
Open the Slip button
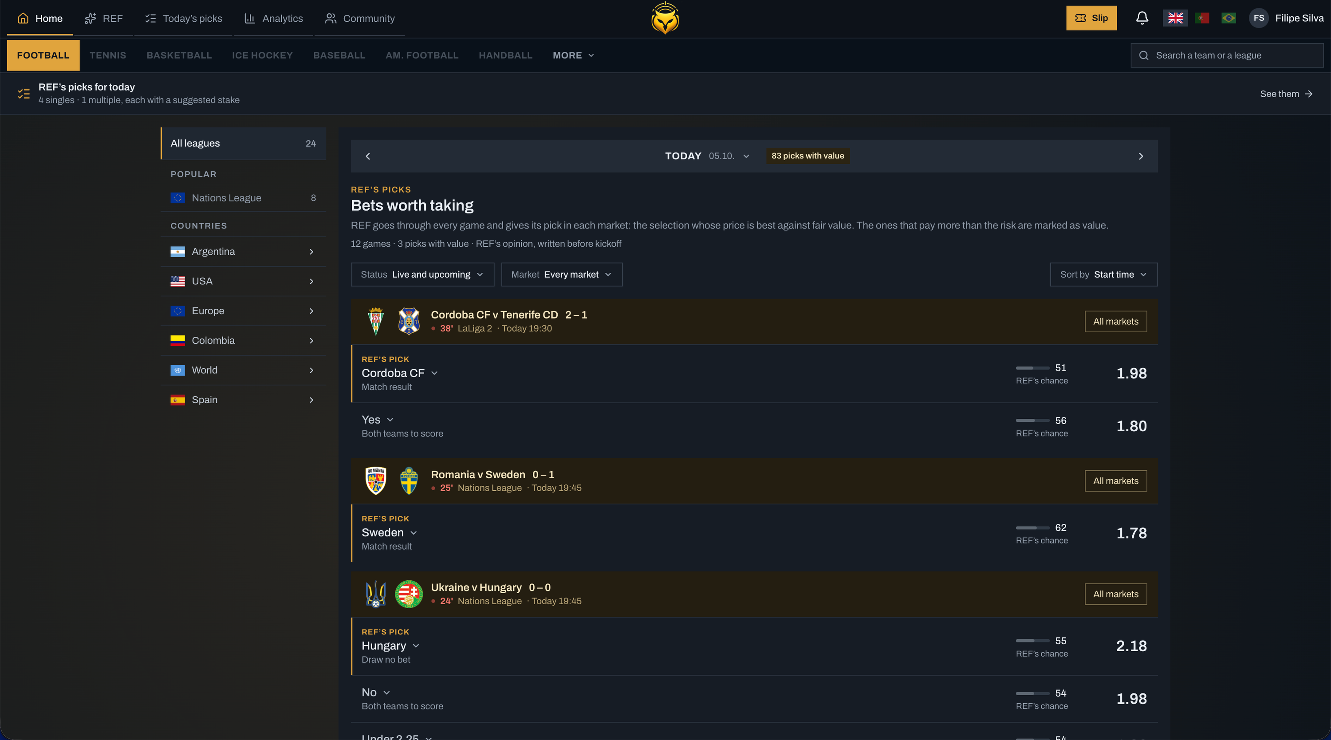click(x=1091, y=18)
